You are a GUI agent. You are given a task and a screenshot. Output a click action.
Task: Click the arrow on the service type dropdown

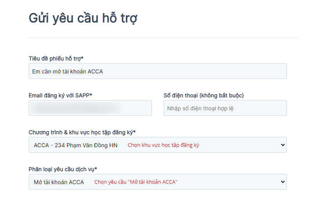[283, 182]
